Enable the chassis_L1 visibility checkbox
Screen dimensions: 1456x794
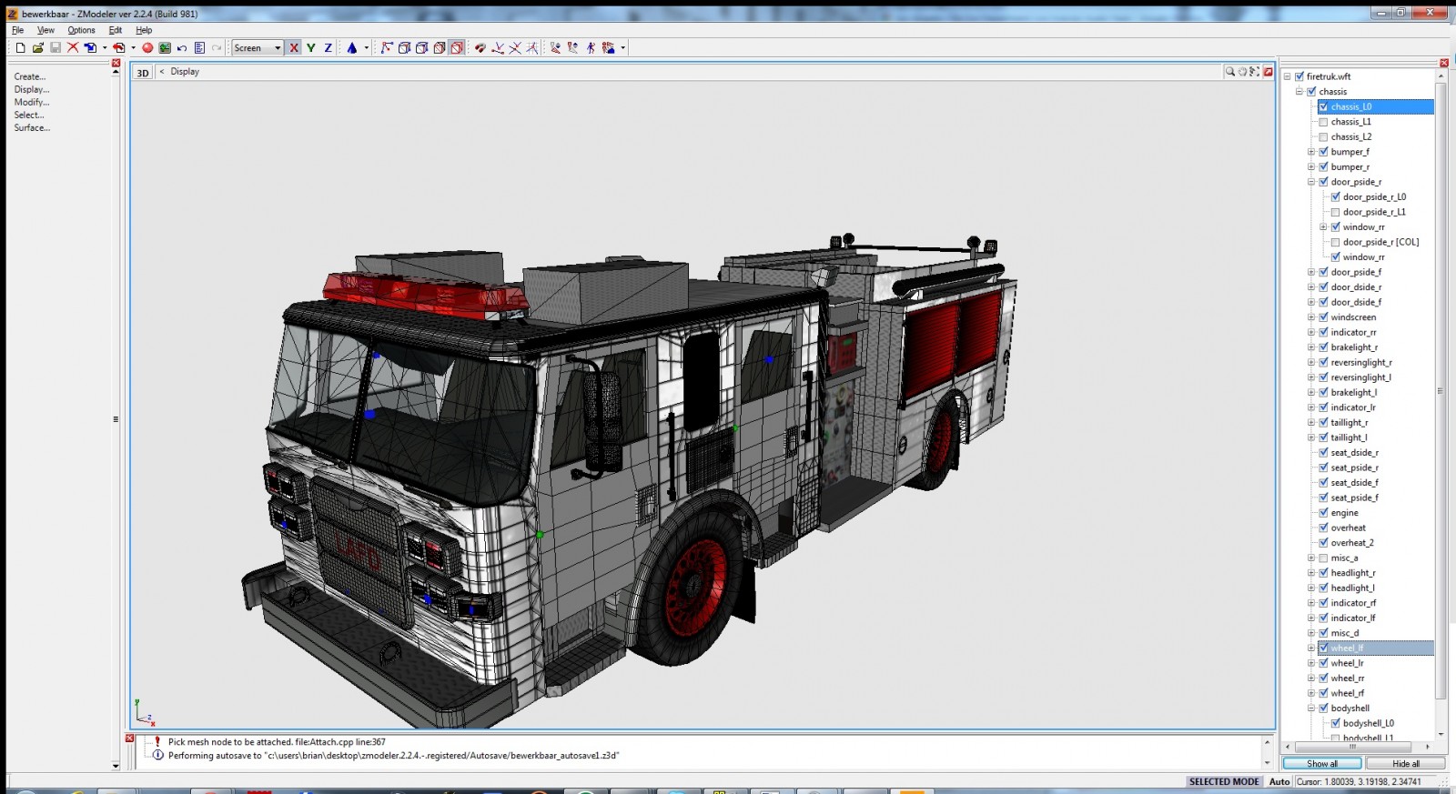[1323, 122]
